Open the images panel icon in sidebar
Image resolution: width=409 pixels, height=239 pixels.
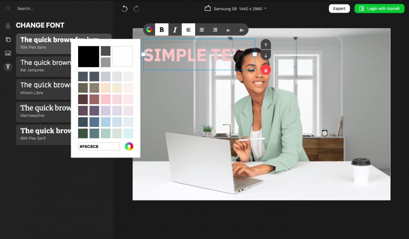tap(8, 53)
